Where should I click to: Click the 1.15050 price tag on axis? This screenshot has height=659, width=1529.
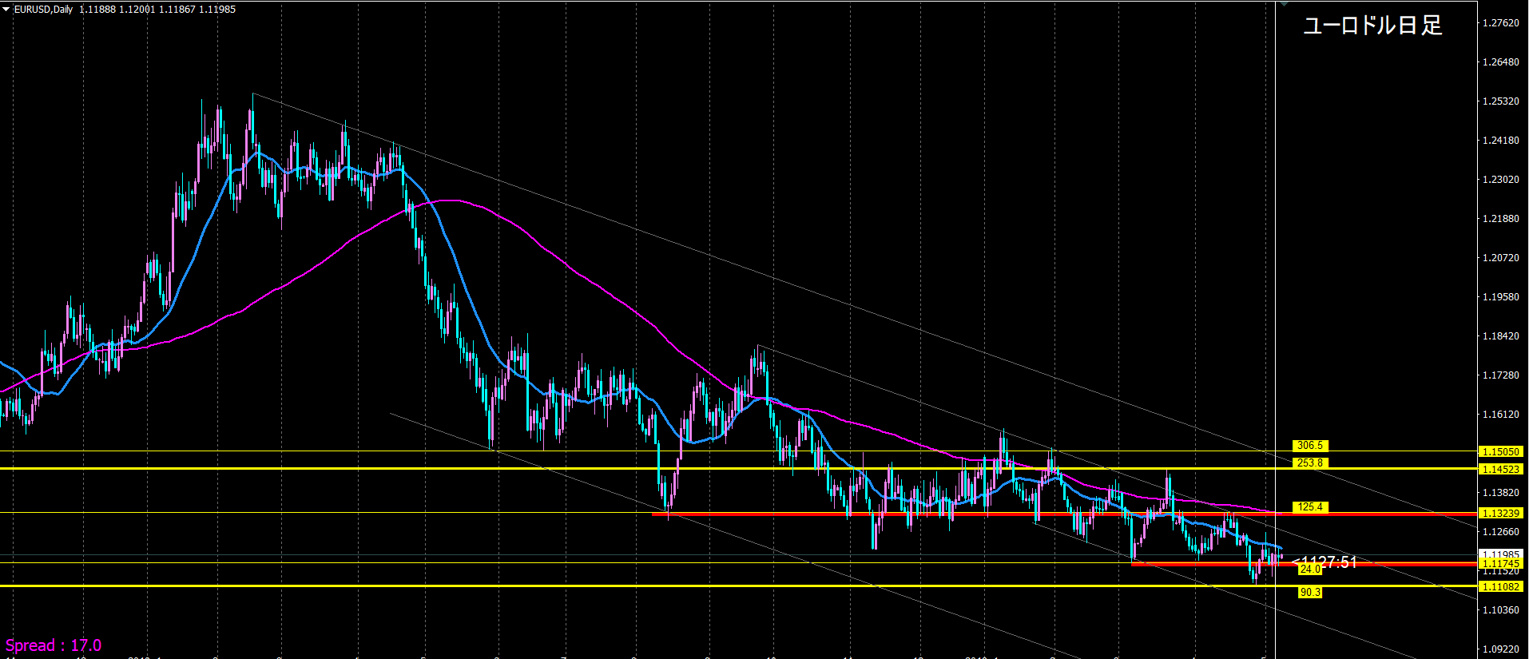point(1501,452)
